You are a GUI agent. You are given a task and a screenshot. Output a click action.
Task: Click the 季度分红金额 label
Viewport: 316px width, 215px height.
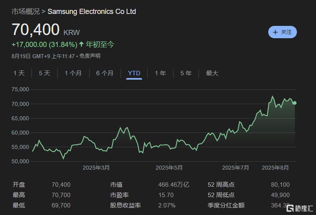(x=226, y=205)
